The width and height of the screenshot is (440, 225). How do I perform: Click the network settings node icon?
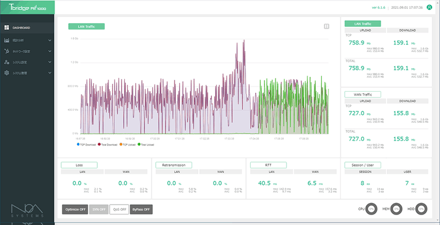7,51
